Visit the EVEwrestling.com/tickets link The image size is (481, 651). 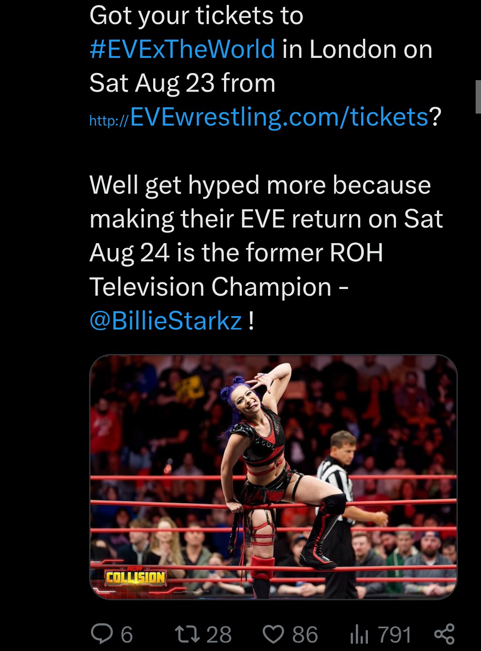click(x=259, y=118)
